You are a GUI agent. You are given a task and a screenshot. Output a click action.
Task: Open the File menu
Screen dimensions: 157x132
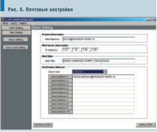5,23
